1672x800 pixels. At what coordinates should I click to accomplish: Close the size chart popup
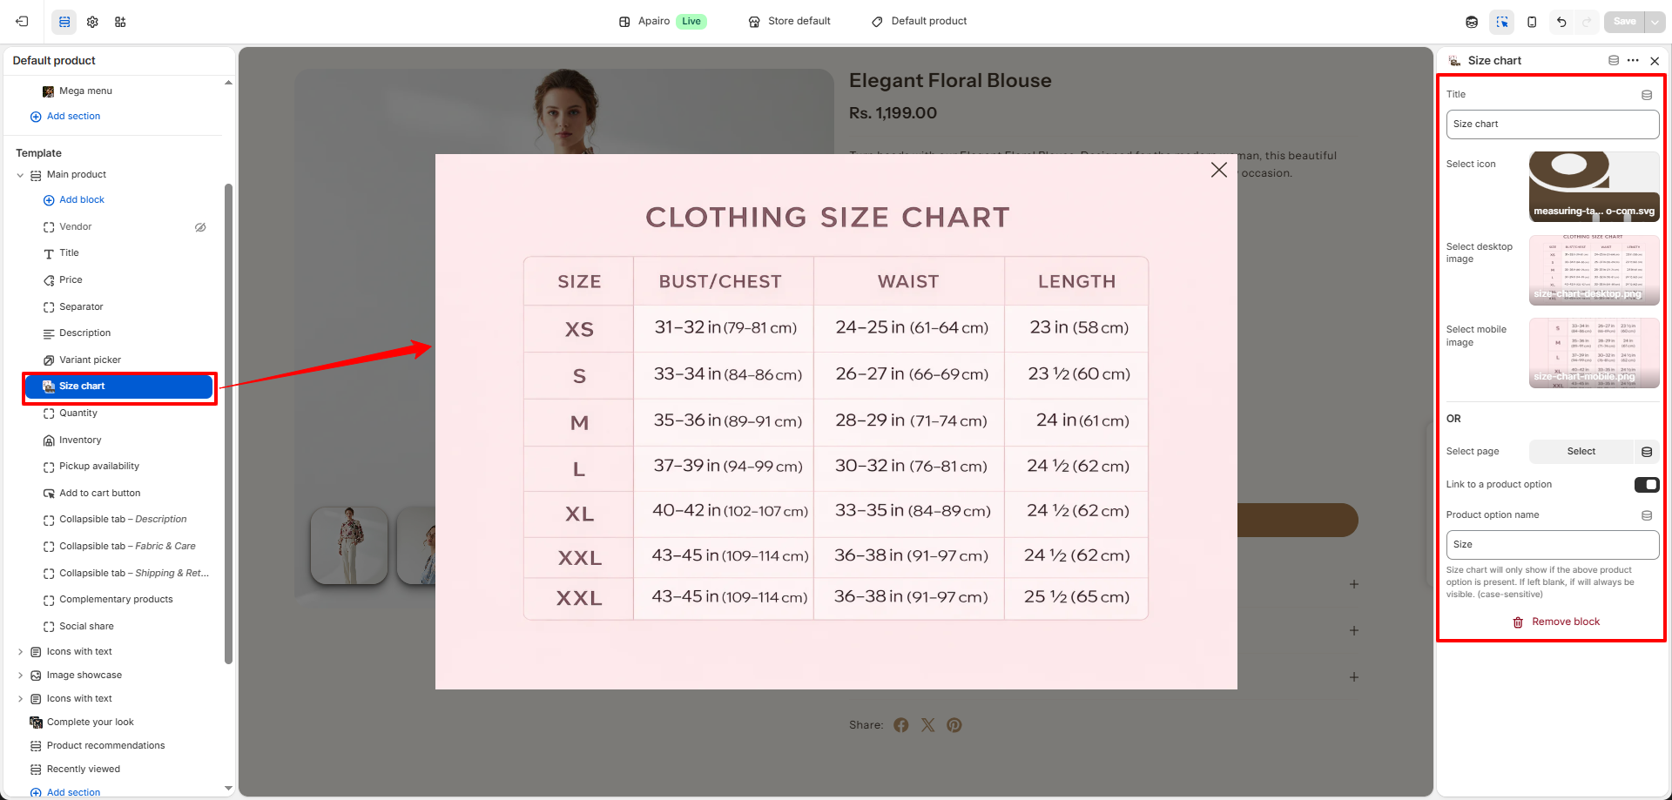[1219, 170]
